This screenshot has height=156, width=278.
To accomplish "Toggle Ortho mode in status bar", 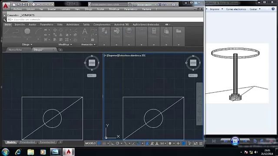I will [113, 143].
